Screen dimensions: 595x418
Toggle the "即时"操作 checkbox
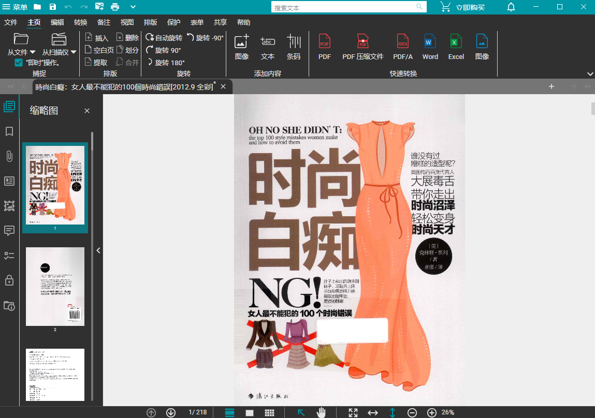[x=19, y=63]
